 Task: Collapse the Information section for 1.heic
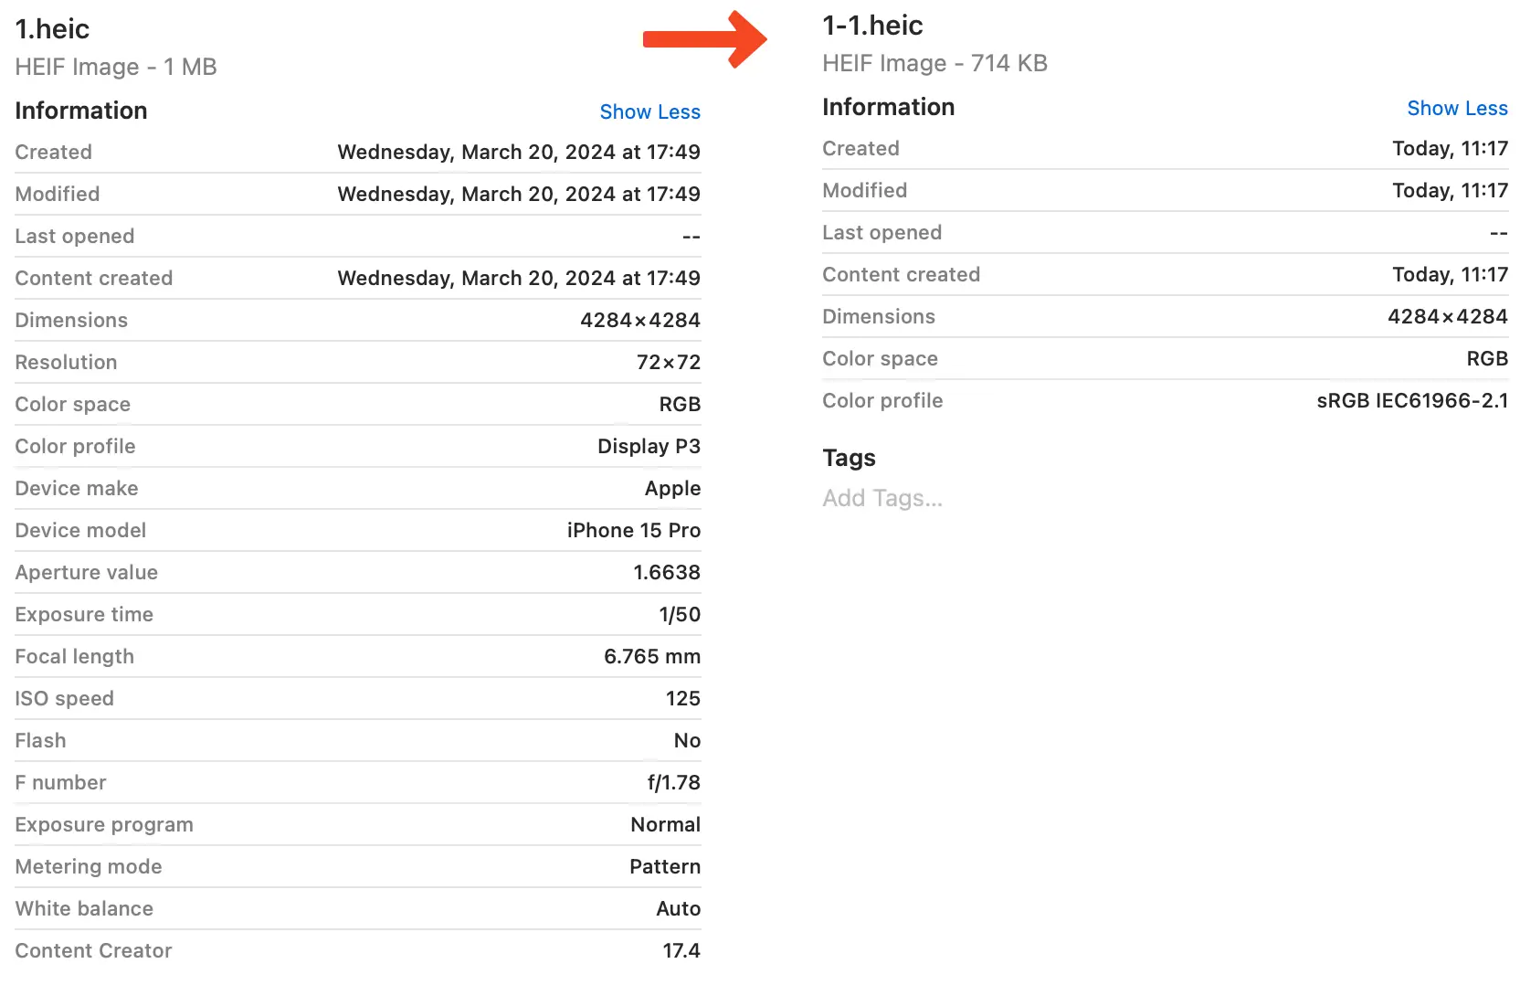[x=80, y=111]
